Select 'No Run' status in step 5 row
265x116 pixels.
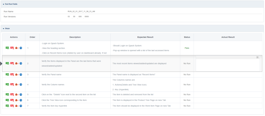[x=187, y=95]
